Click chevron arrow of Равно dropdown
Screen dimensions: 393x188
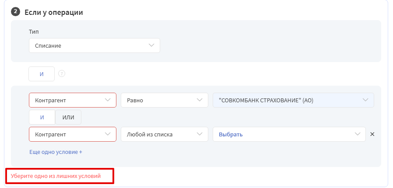point(200,100)
